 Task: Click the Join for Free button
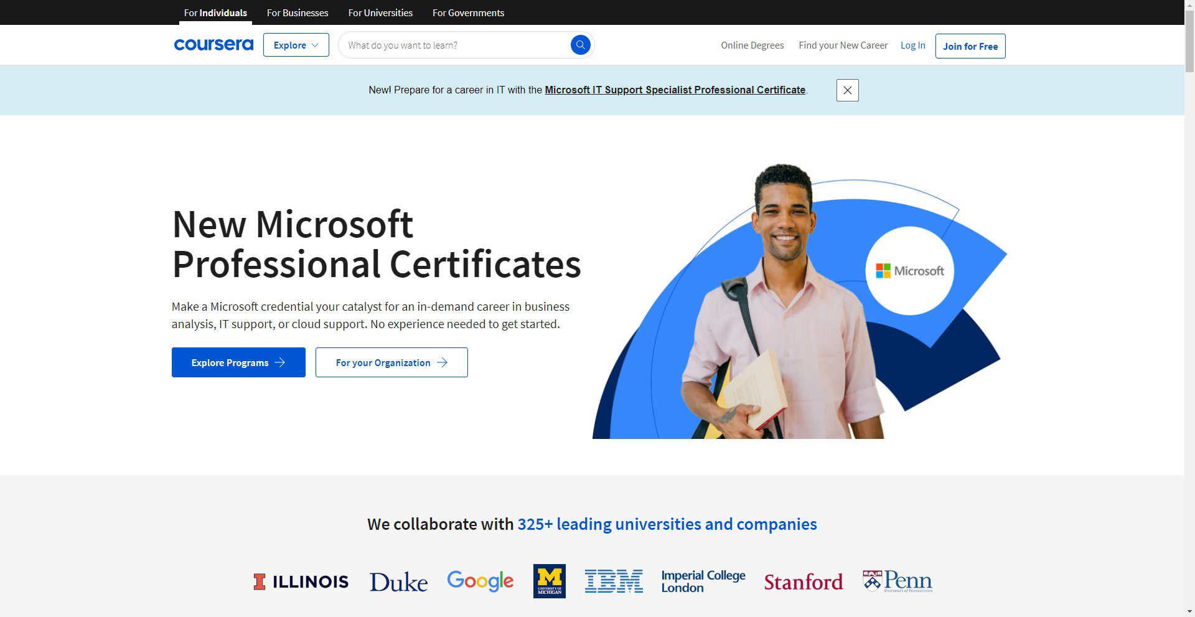970,46
